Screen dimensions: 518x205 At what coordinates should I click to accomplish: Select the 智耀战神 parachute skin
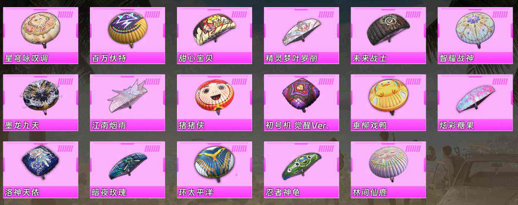pos(475,35)
